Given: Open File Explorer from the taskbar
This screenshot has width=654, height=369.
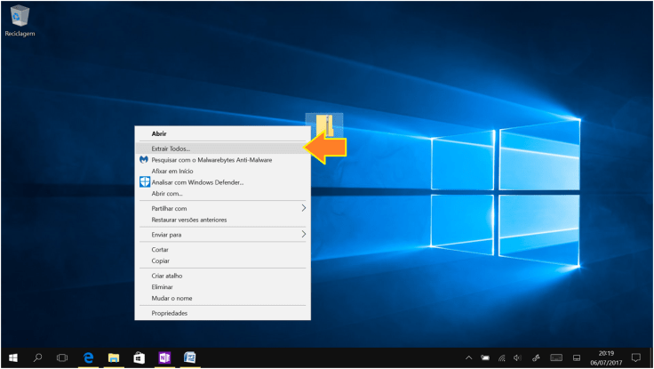Looking at the screenshot, I should (114, 357).
